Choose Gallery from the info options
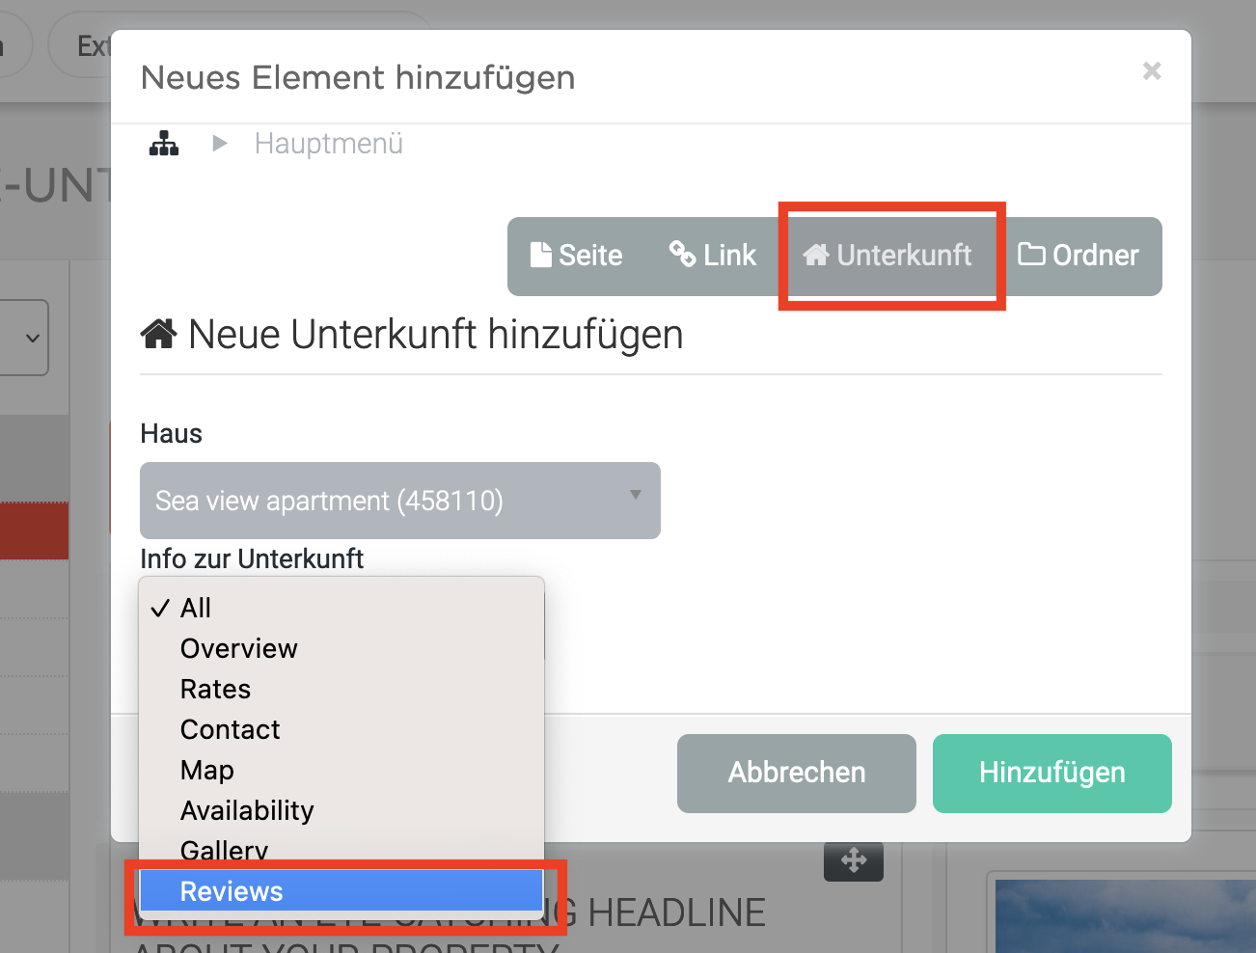Image resolution: width=1256 pixels, height=953 pixels. coord(224,849)
